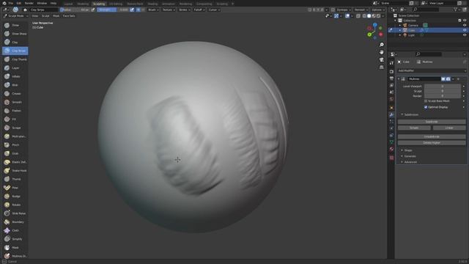Open the Face Sets menu
This screenshot has width=469, height=264.
point(69,16)
